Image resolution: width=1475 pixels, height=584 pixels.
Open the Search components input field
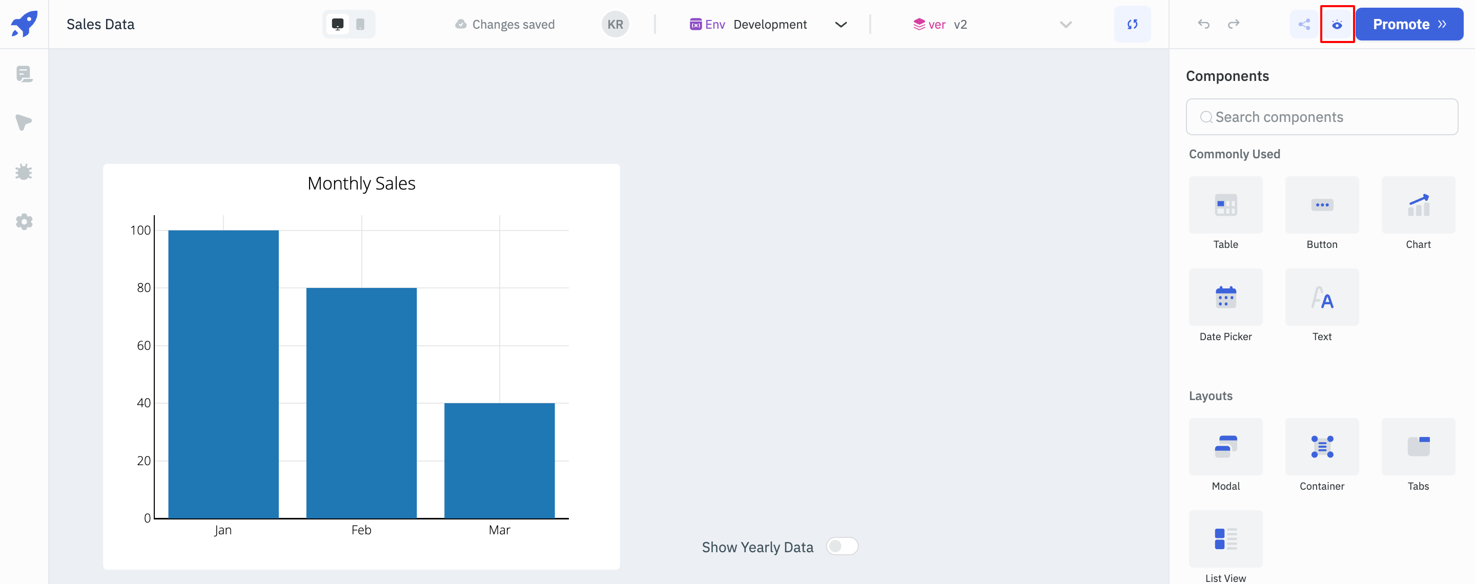click(1322, 117)
